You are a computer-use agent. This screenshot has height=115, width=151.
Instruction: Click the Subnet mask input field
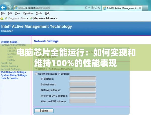[83, 84]
